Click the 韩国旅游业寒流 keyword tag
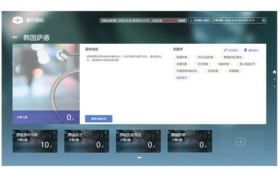Screen dimensions: 278x175 pos(233,57)
